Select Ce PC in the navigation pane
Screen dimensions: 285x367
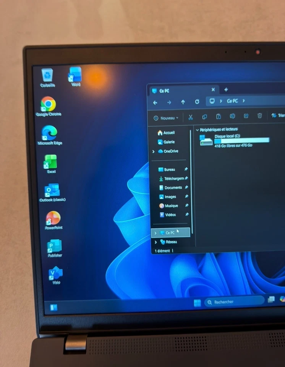click(170, 233)
